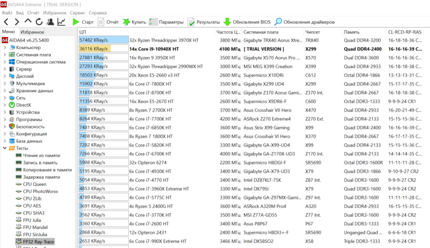The height and width of the screenshot is (248, 430).
Task: Select the Программы icon in tree
Action: (x=12, y=120)
